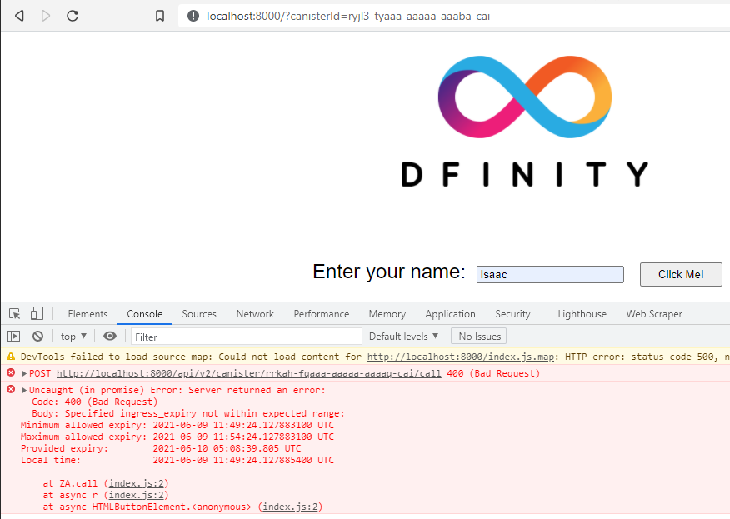Expand the Uncaught in promise error

click(x=24, y=390)
